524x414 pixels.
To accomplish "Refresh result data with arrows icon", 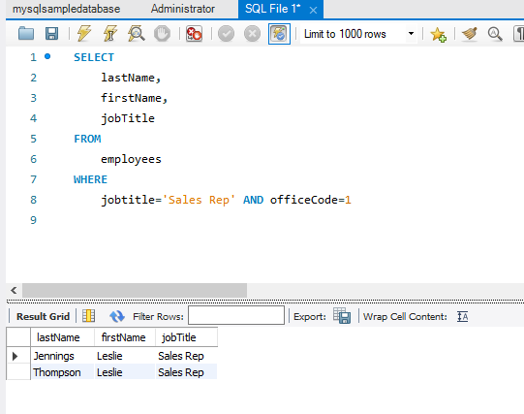I will point(117,316).
